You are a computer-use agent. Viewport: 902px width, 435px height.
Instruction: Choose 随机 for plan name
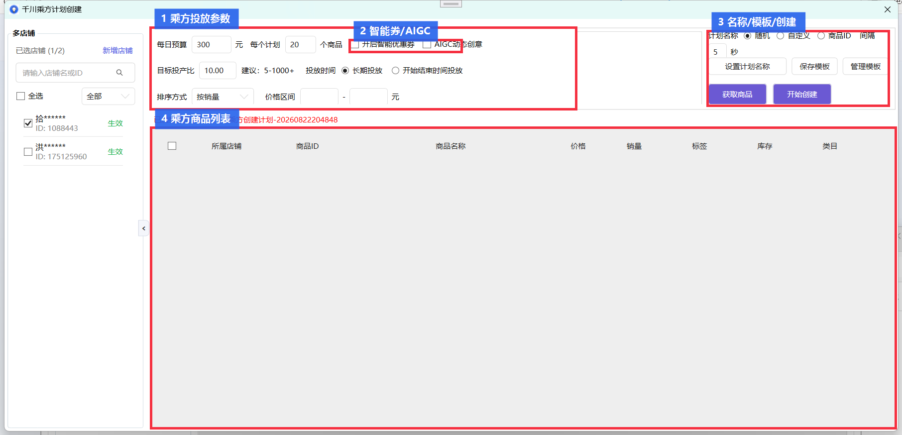pos(747,36)
